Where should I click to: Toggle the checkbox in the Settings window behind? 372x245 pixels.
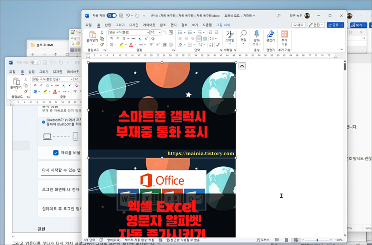pyautogui.click(x=56, y=153)
